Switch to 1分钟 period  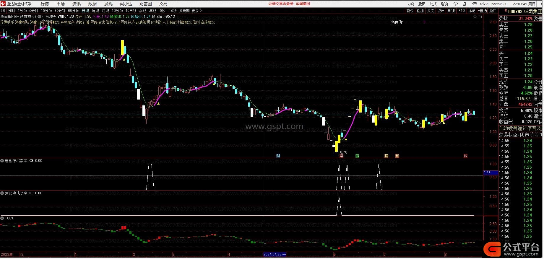22,11
